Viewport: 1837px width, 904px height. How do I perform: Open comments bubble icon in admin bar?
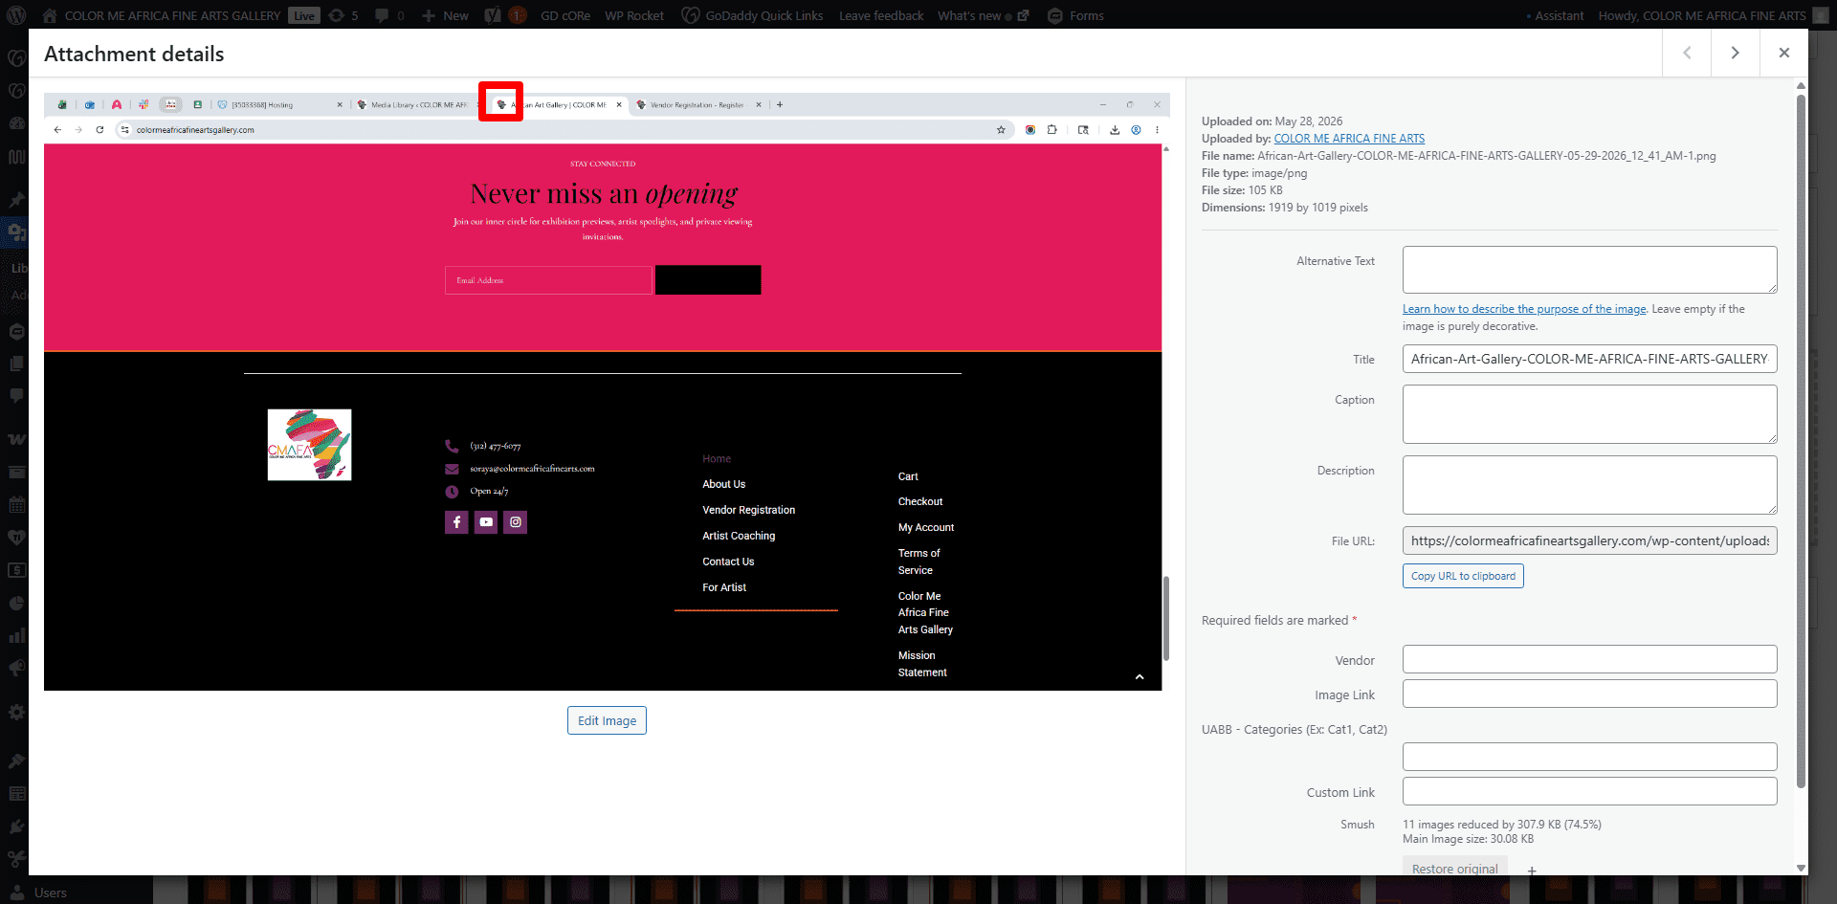382,15
